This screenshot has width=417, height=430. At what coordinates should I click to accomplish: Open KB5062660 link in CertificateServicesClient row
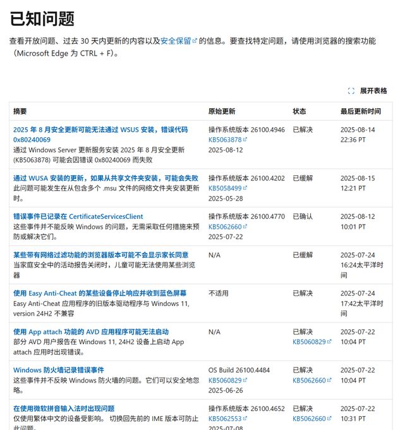[x=225, y=226]
